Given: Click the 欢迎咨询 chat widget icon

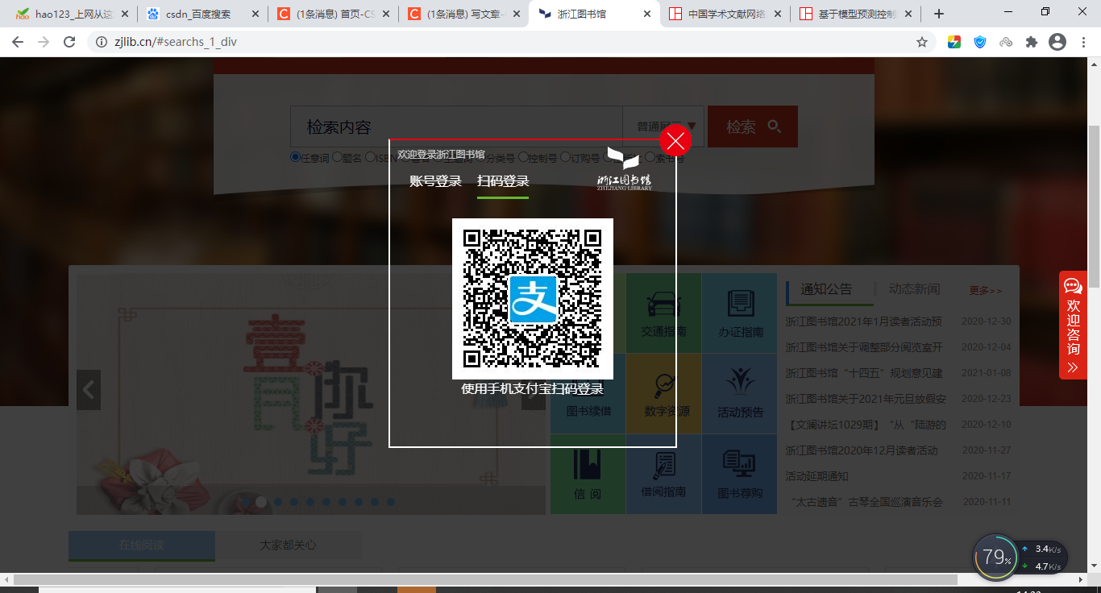Looking at the screenshot, I should point(1073,286).
